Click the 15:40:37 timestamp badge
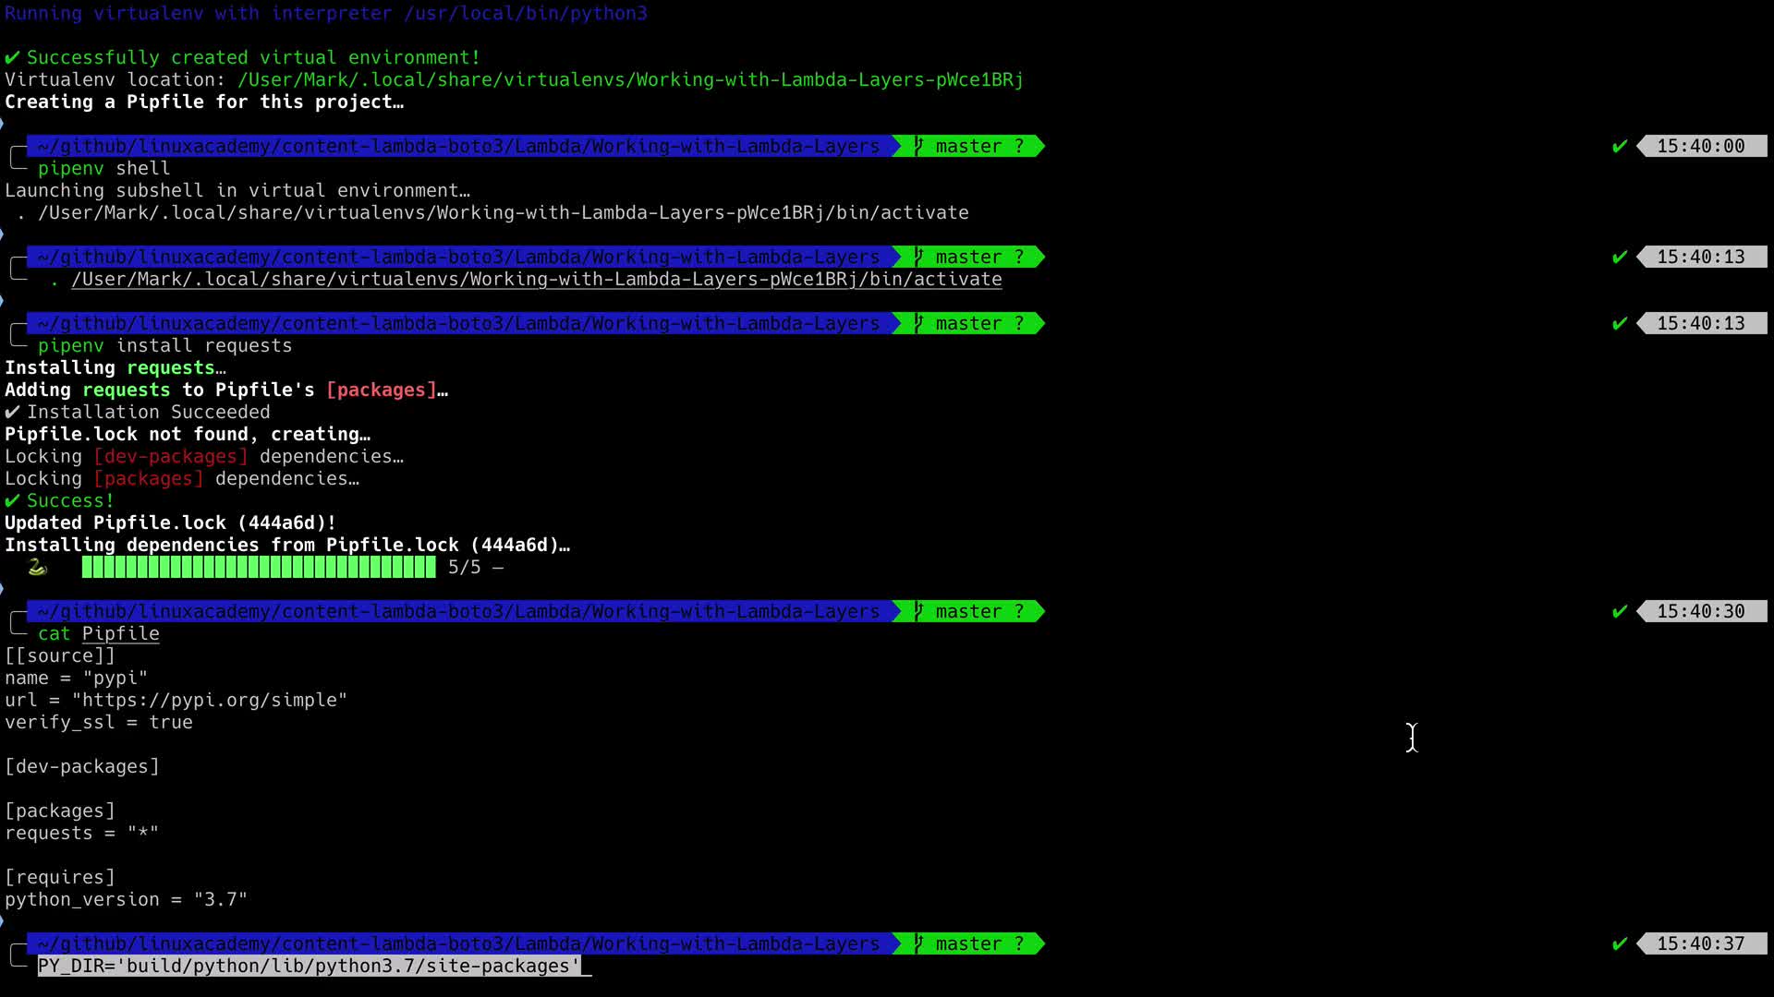 click(1700, 944)
